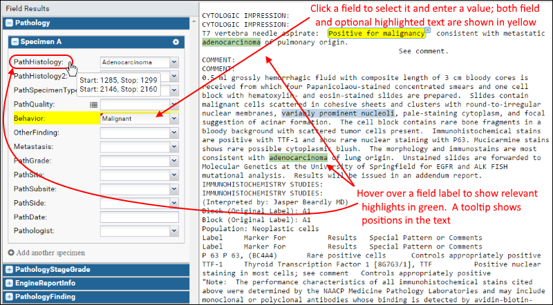The image size is (553, 305).
Task: Open the PathHistology2 dropdown arrow
Action: coord(174,76)
